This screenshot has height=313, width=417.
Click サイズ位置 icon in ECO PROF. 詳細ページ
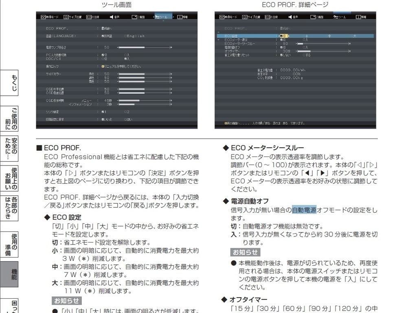tap(245, 17)
